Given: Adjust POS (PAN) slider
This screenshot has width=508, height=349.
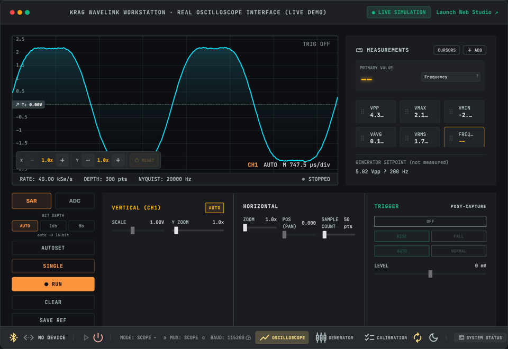Looking at the screenshot, I should pos(299,235).
